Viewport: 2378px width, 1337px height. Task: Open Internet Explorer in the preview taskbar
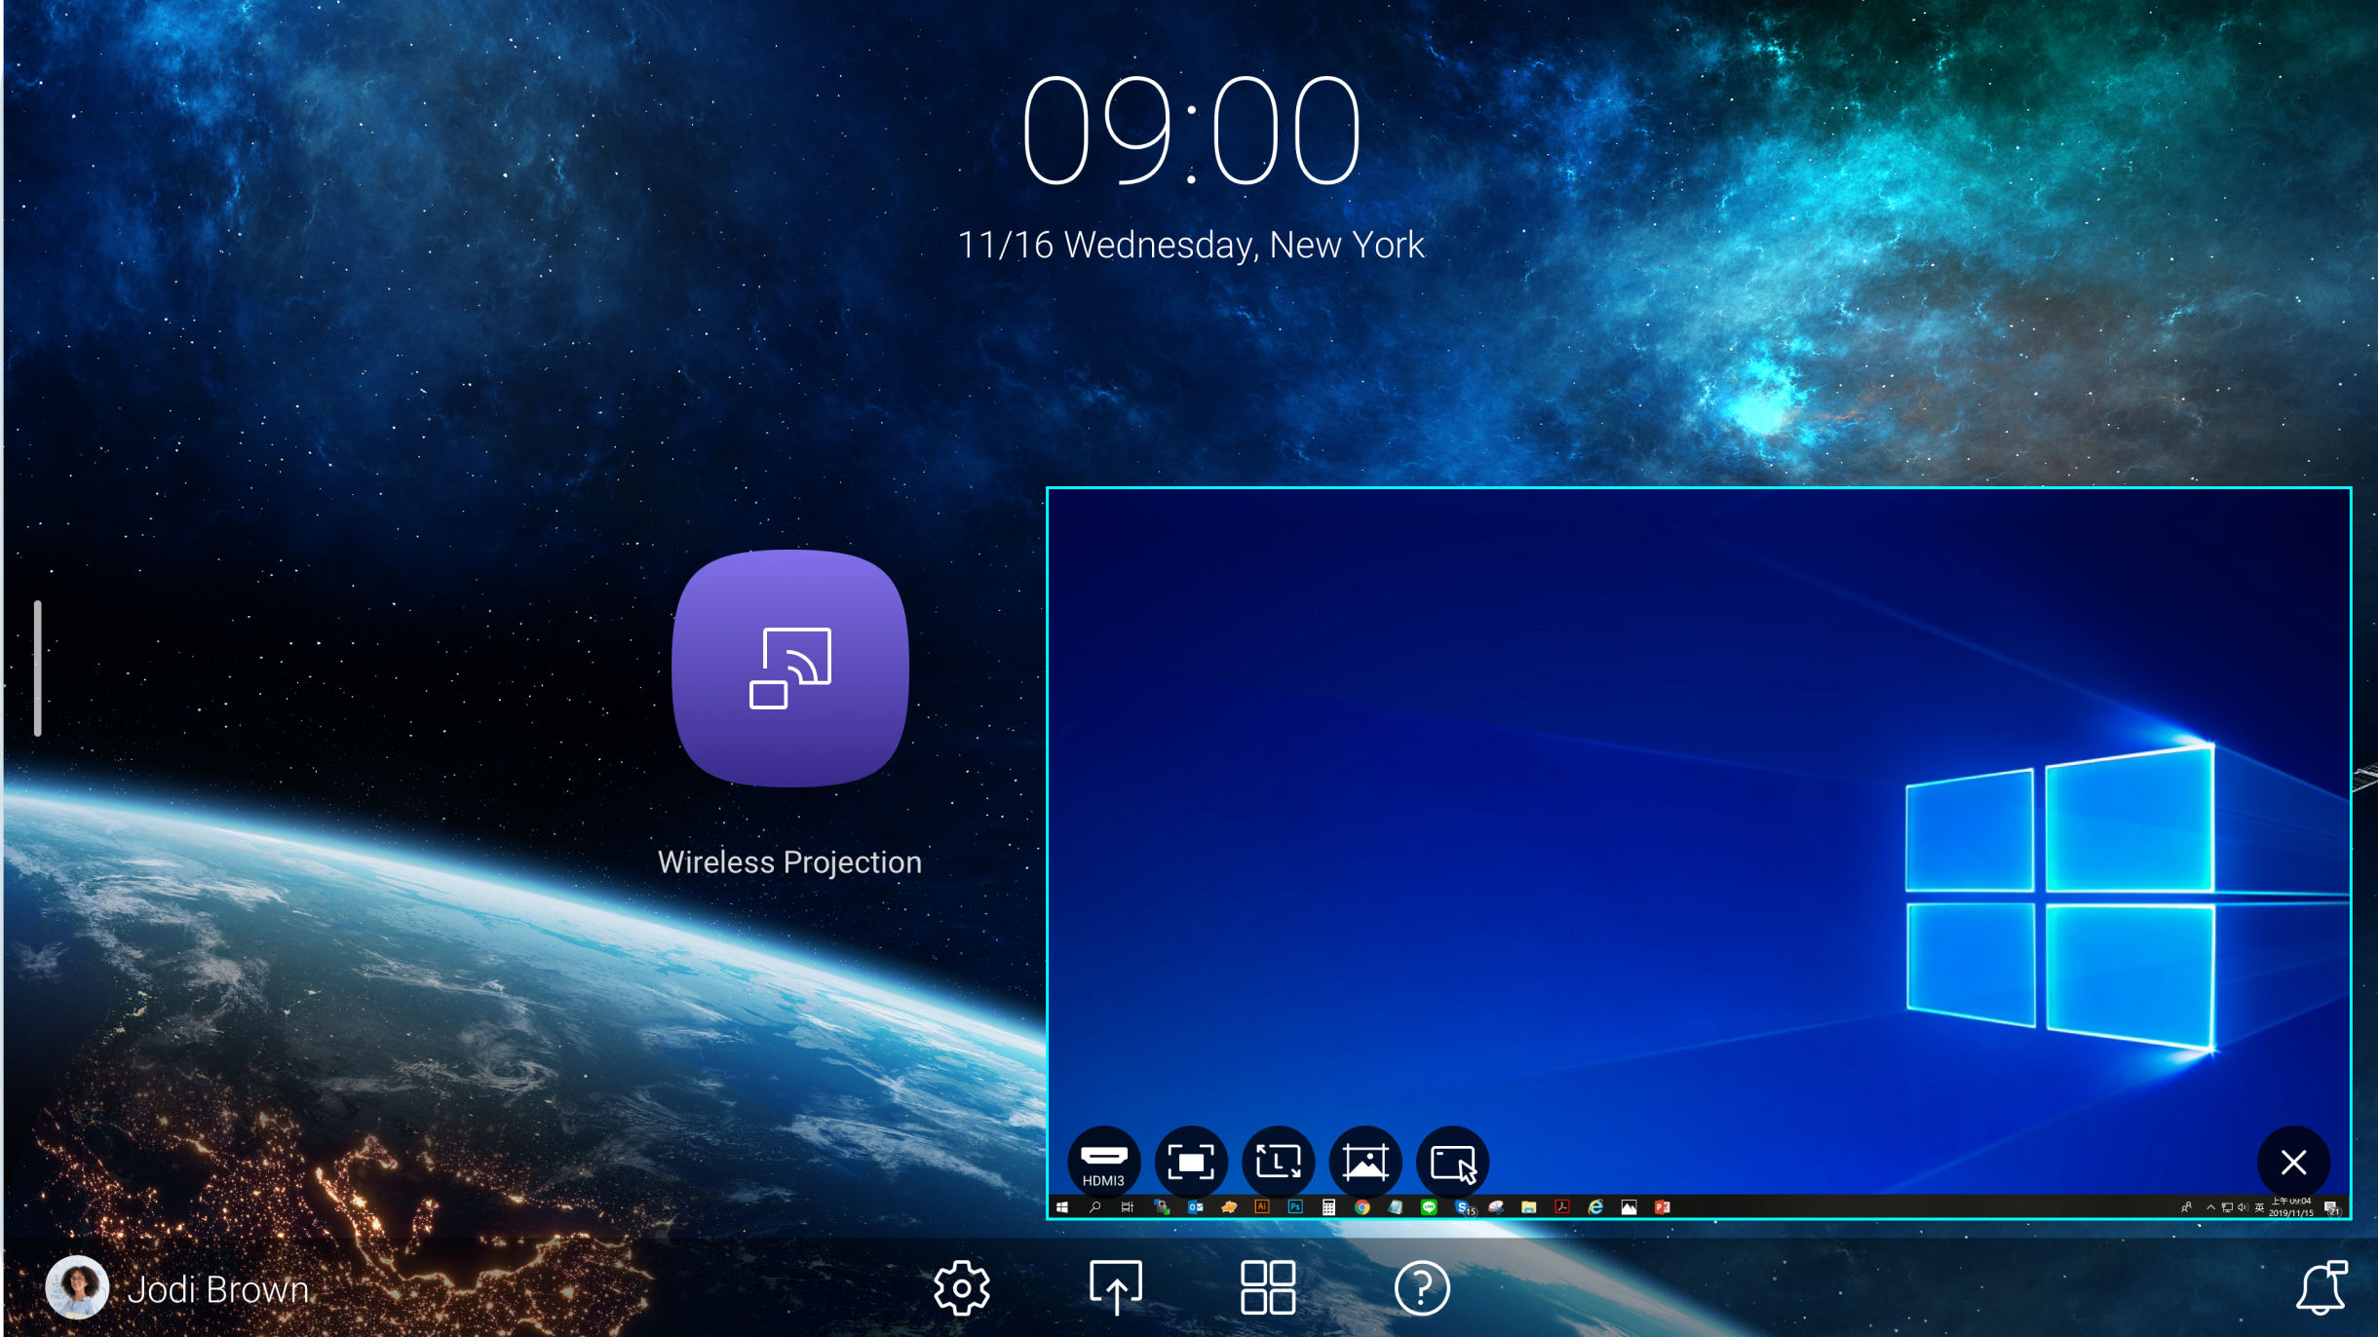click(1595, 1207)
